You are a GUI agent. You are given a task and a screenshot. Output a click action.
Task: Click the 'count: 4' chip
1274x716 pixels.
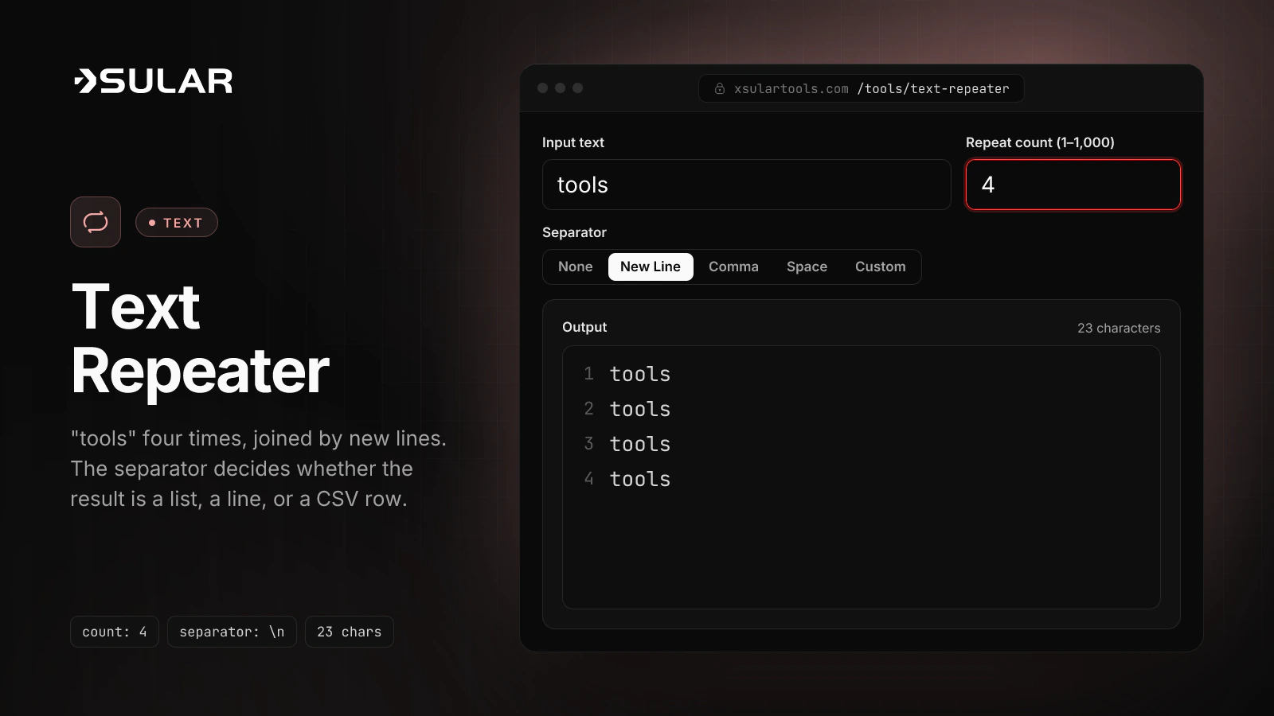pyautogui.click(x=115, y=632)
